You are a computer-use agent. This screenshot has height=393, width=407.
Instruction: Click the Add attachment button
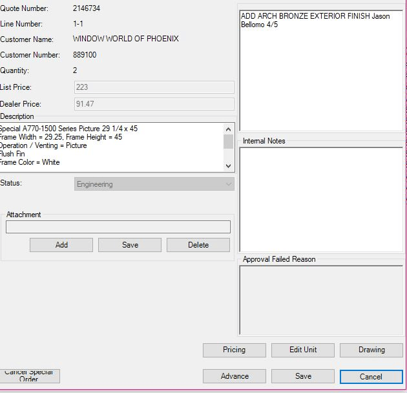click(61, 245)
